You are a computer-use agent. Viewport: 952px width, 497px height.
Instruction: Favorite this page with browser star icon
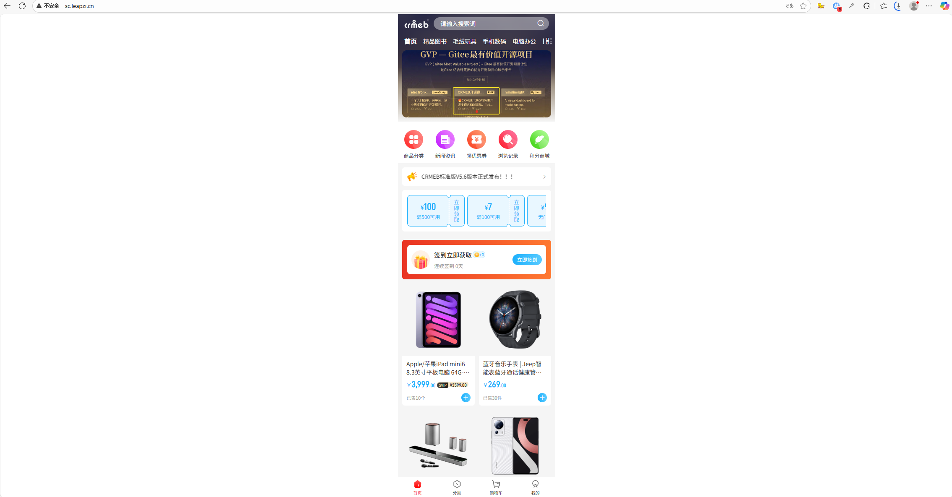[803, 6]
